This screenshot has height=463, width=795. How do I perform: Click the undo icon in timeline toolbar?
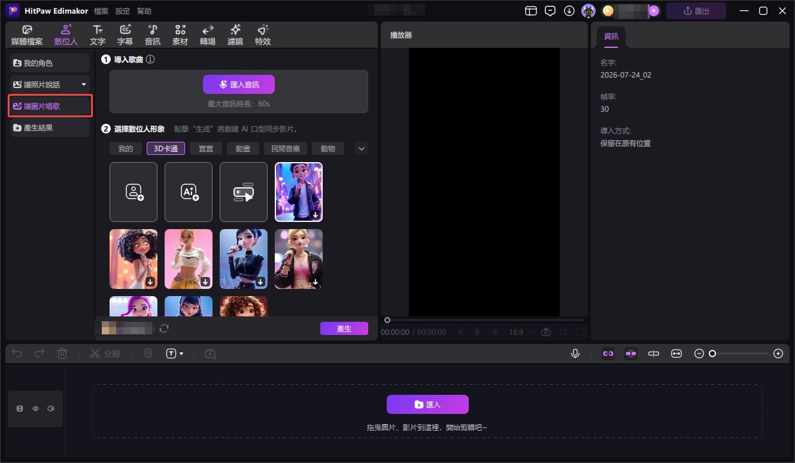[17, 354]
